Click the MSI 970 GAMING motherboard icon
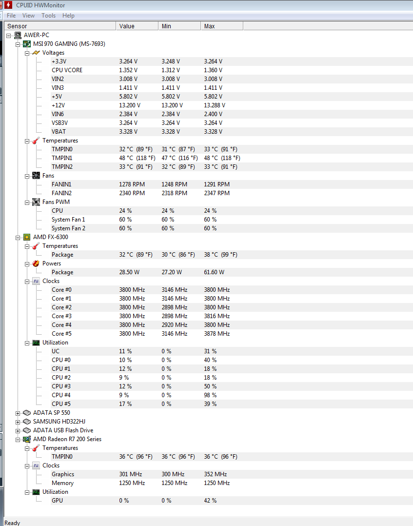 (27, 44)
